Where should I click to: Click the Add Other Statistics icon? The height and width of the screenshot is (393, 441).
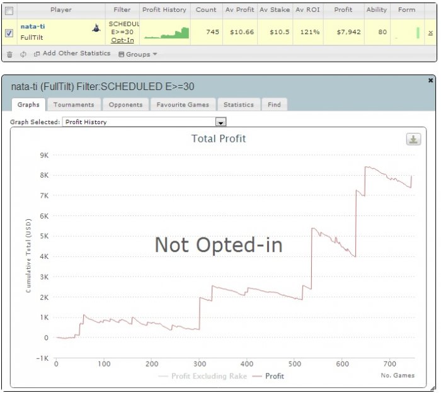(x=37, y=54)
